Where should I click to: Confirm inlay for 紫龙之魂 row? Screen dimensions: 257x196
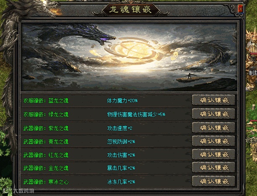(213, 128)
